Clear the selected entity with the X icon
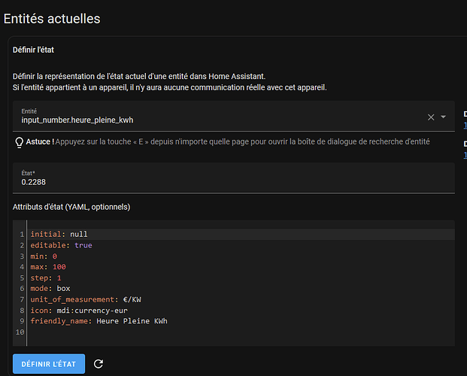The width and height of the screenshot is (467, 376). point(431,117)
